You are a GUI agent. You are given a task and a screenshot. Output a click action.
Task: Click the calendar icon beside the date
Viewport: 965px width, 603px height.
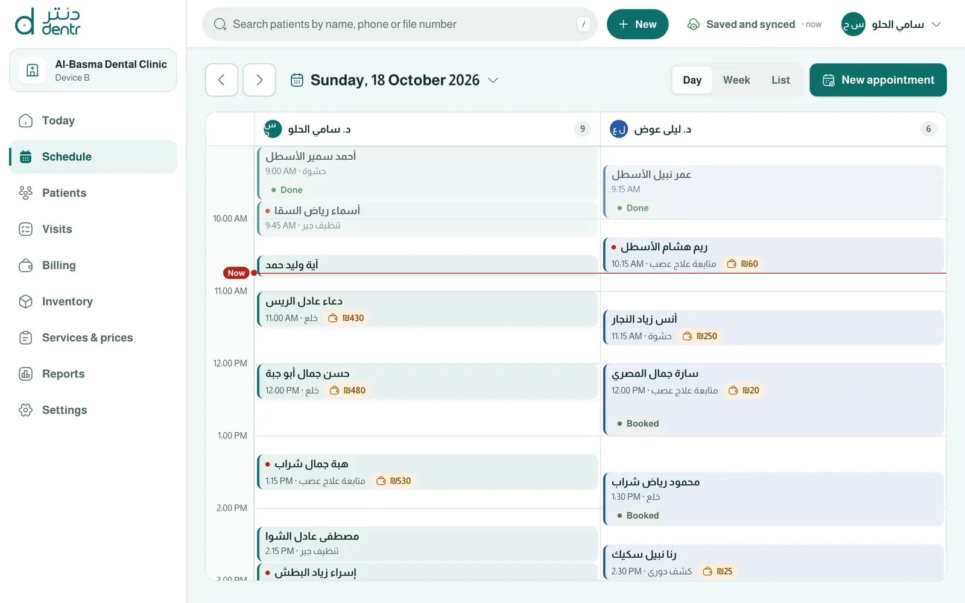(297, 80)
